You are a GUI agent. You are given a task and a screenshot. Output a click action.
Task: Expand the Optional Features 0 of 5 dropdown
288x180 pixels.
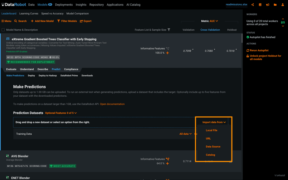pyautogui.click(x=61, y=113)
